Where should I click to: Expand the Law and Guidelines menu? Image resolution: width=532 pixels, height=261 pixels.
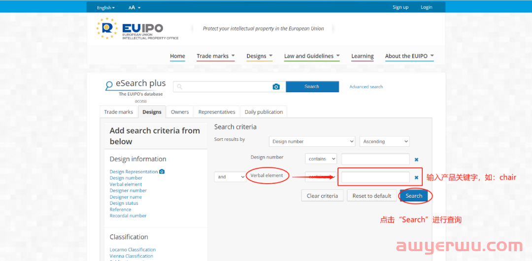click(312, 56)
